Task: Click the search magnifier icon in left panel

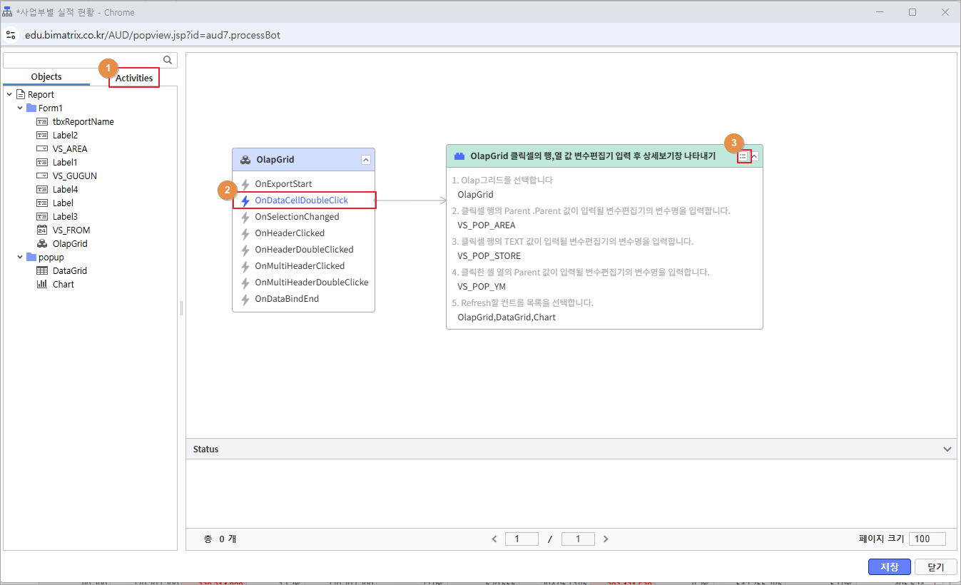Action: pyautogui.click(x=168, y=61)
